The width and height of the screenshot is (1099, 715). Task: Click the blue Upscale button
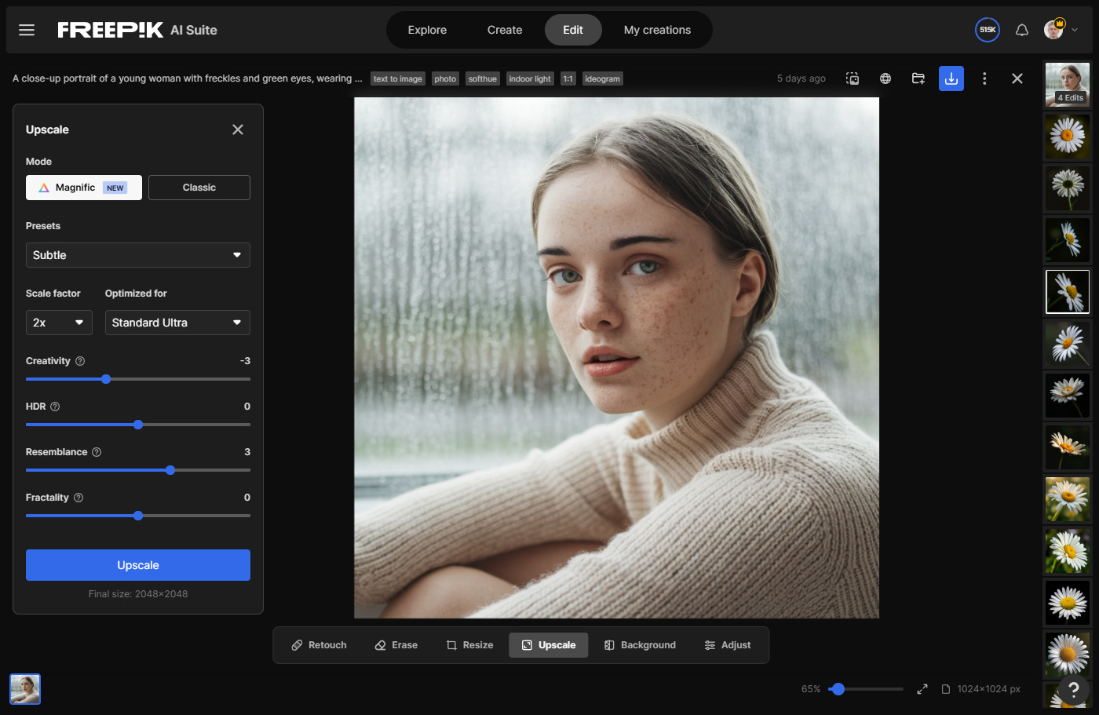(x=138, y=565)
